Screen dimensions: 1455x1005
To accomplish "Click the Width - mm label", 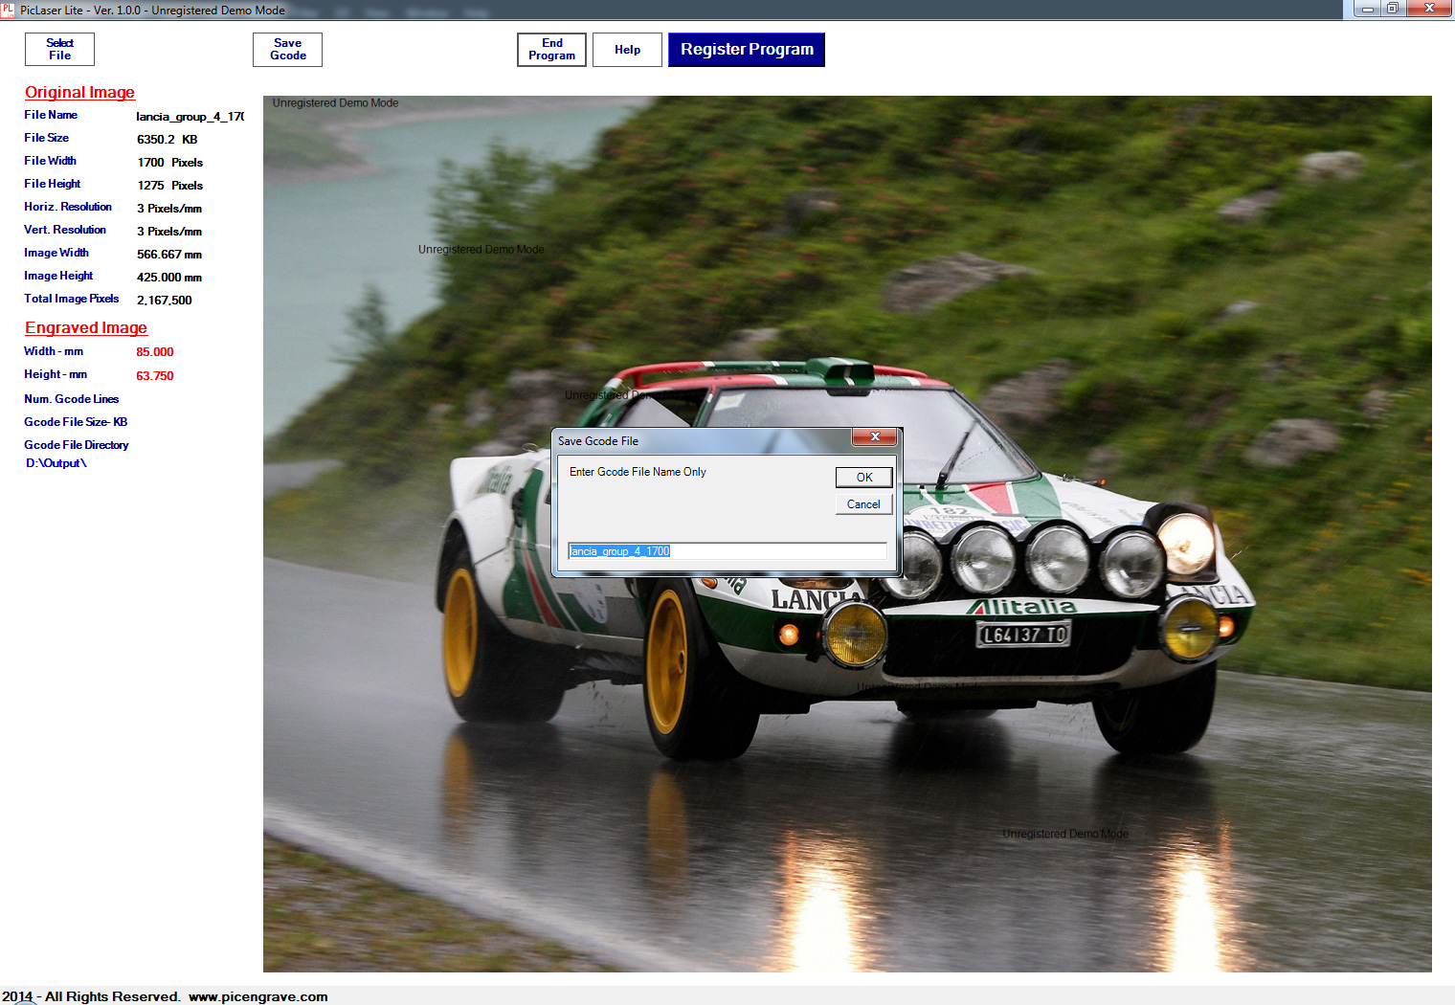I will point(54,351).
